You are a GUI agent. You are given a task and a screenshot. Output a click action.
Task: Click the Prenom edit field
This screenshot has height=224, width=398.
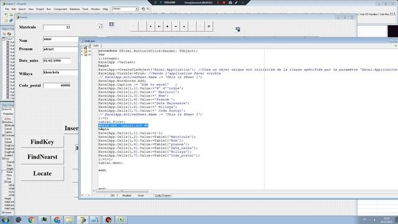point(61,49)
